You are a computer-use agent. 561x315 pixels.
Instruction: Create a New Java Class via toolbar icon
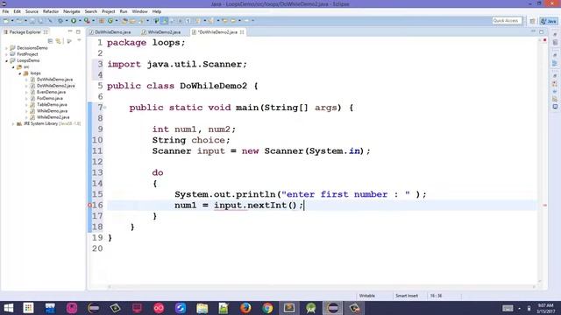[110, 21]
